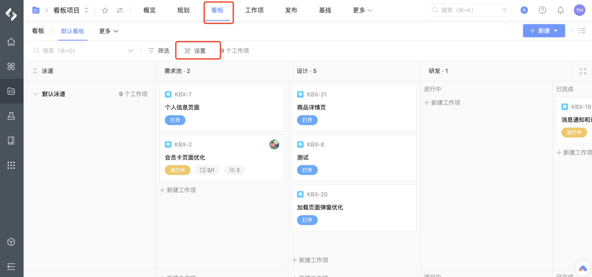This screenshot has height=277, width=592.
Task: Open the KBX-19 card in 已完成
Action: (x=574, y=120)
